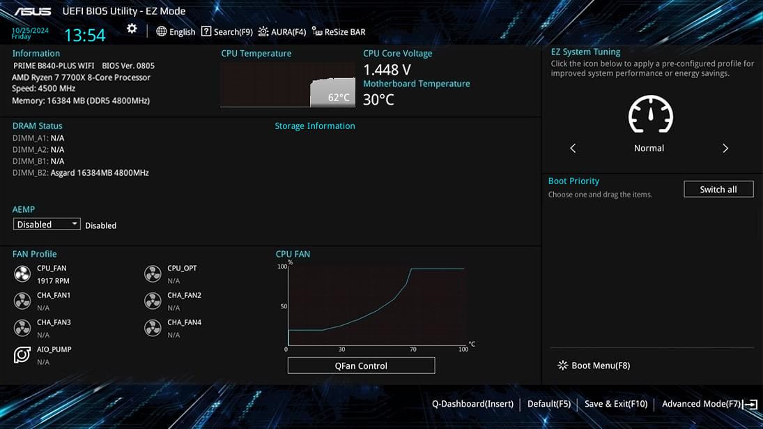
Task: Click the PRIME B840-PLUS WIFI text
Action: (54, 66)
